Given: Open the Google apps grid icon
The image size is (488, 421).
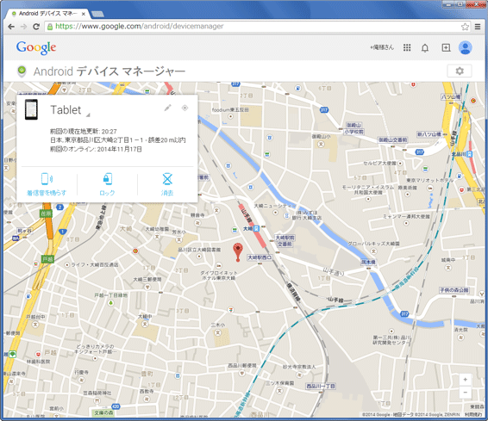Looking at the screenshot, I should pos(407,47).
